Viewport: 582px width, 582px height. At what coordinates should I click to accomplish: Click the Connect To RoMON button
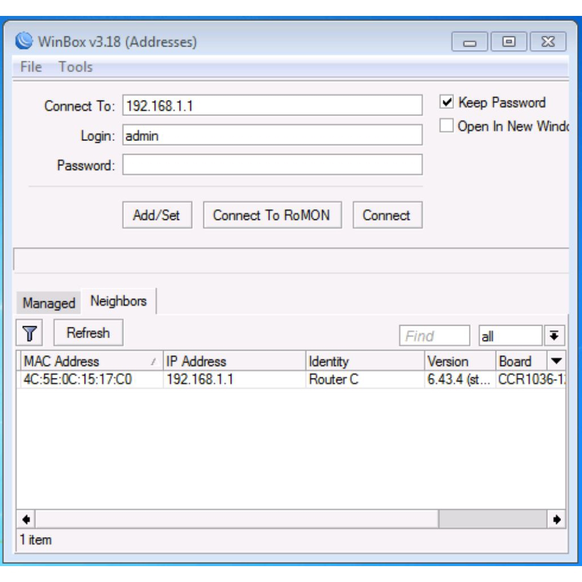tap(275, 215)
